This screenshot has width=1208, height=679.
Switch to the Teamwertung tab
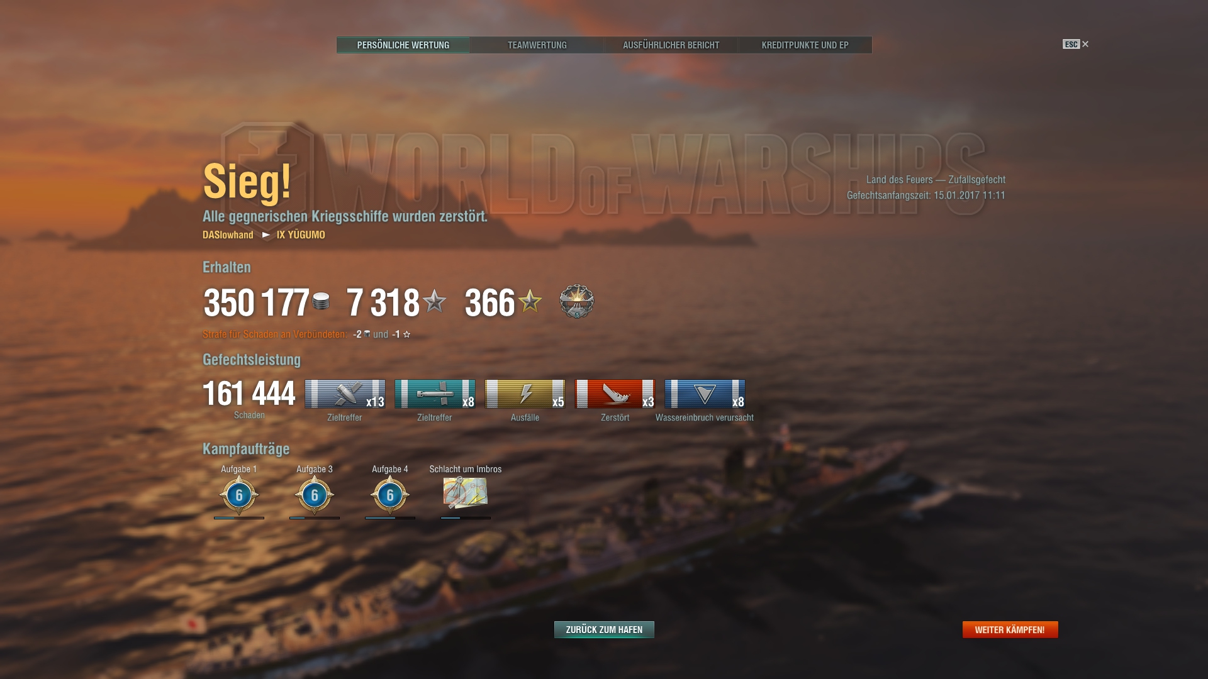[x=537, y=45]
